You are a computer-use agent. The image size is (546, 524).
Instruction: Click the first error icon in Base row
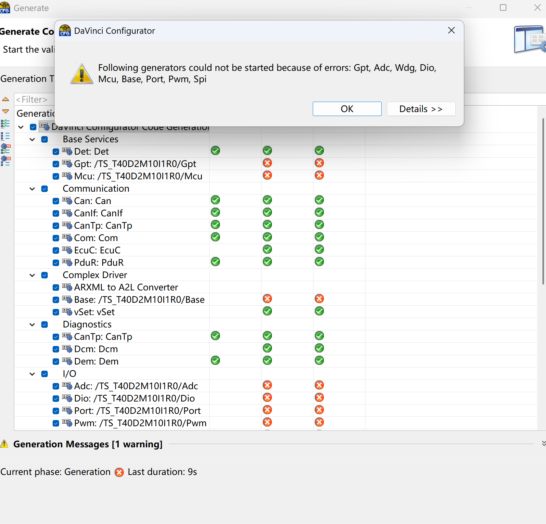tap(267, 299)
